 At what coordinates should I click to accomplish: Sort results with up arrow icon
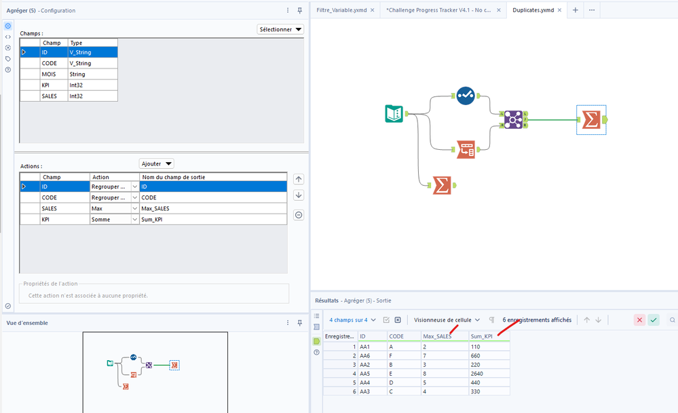pyautogui.click(x=587, y=320)
